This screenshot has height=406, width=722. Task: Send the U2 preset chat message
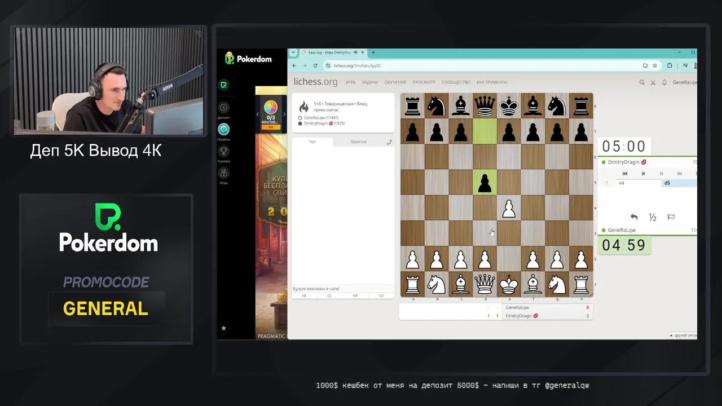pyautogui.click(x=381, y=295)
